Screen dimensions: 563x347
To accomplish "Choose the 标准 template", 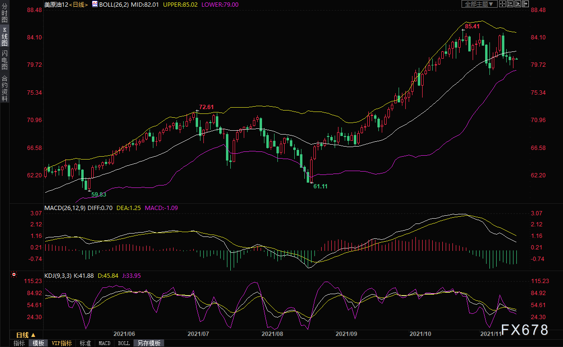I will pyautogui.click(x=85, y=344).
